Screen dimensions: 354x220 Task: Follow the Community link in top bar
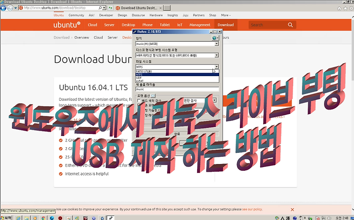tap(76, 15)
